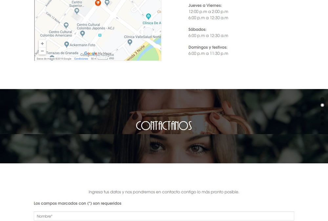The height and width of the screenshot is (221, 328).
Task: Open the Condiciones link on the map
Action: [x=81, y=59]
